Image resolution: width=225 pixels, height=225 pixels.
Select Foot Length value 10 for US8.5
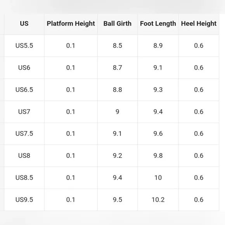pos(158,178)
